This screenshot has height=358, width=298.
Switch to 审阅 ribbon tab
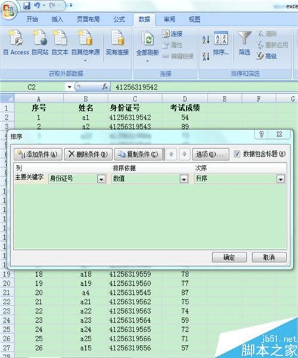pos(169,20)
